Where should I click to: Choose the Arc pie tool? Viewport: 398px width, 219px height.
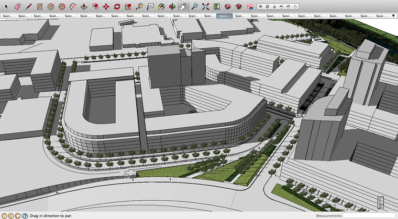73,7
